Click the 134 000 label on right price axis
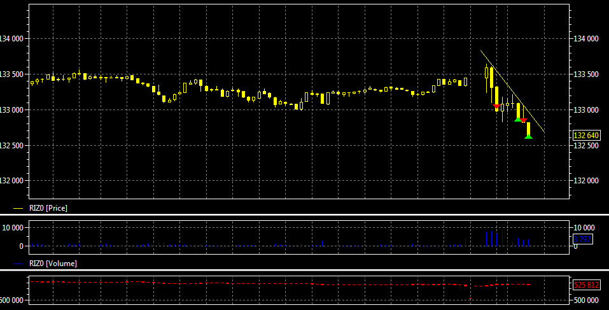 tap(585, 38)
